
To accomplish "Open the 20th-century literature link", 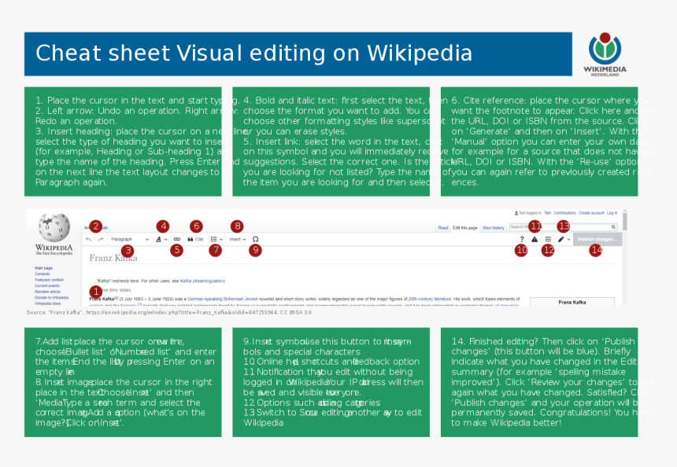I will tap(430, 299).
